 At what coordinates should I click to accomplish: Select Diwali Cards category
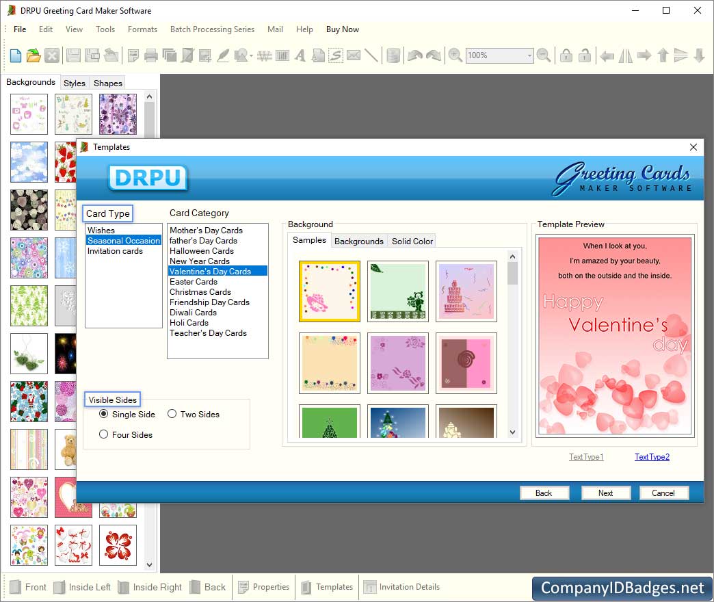coord(193,313)
